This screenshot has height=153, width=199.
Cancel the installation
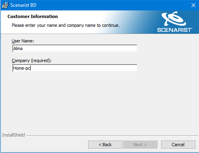coord(178,145)
